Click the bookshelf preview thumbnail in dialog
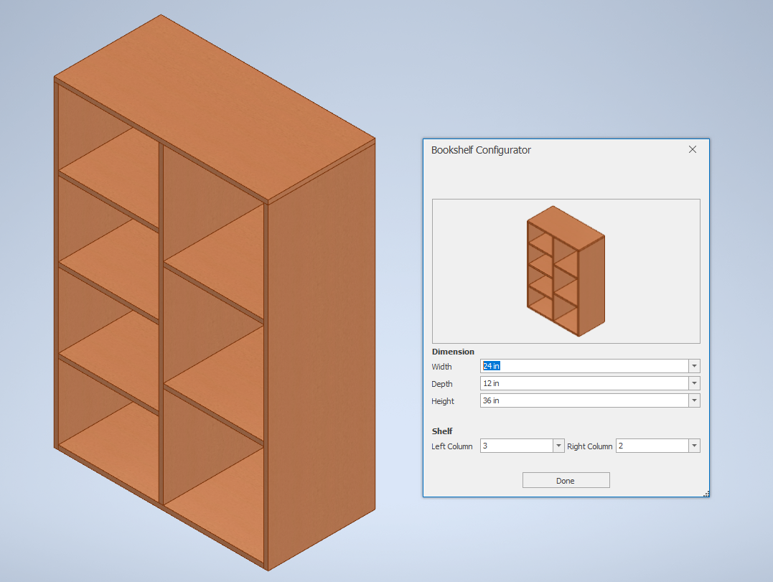This screenshot has width=773, height=582. pyautogui.click(x=566, y=271)
